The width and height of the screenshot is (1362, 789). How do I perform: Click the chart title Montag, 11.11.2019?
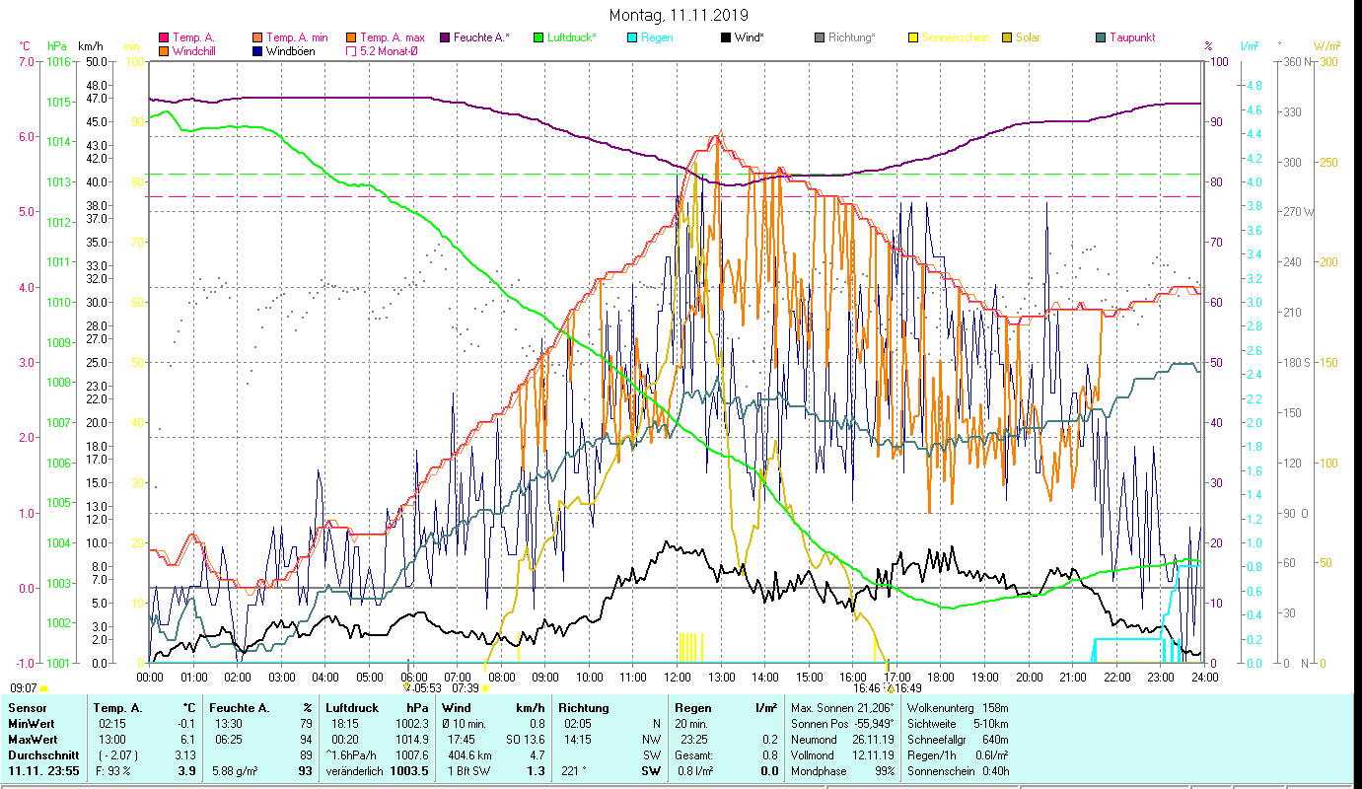679,15
